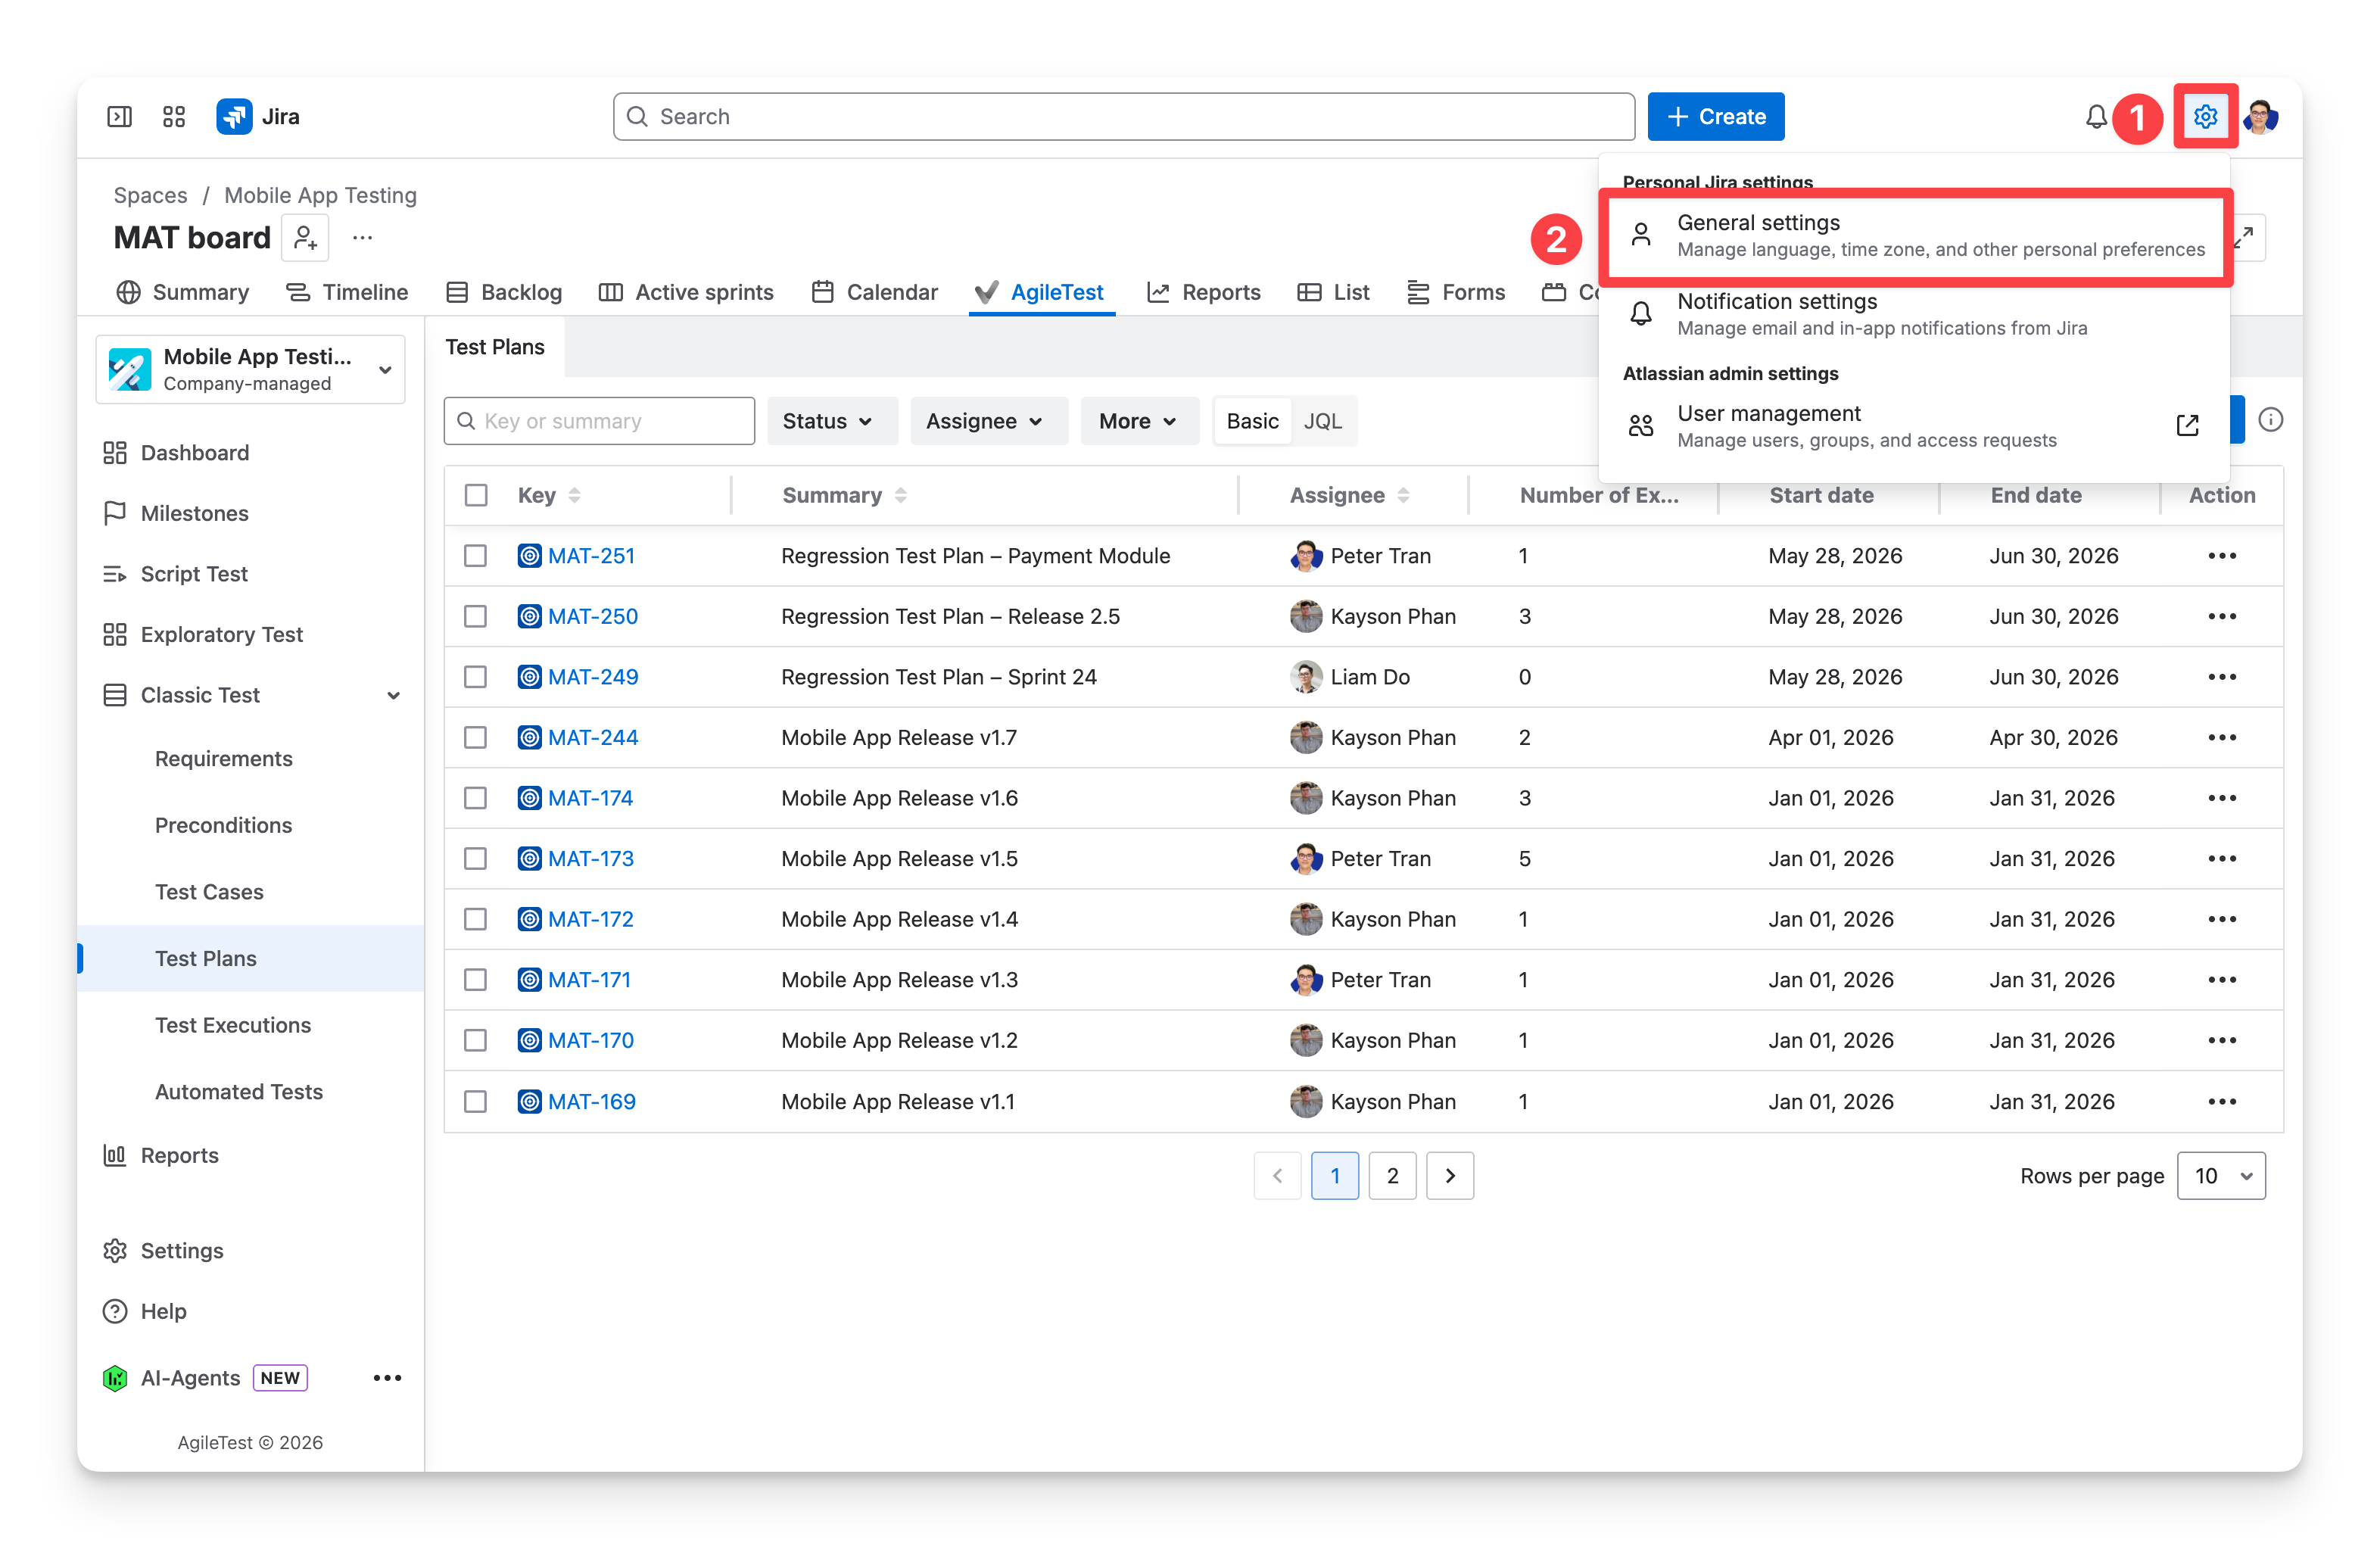This screenshot has height=1549, width=2380.
Task: Expand the Mobile App Testing project switcher
Action: click(x=250, y=370)
